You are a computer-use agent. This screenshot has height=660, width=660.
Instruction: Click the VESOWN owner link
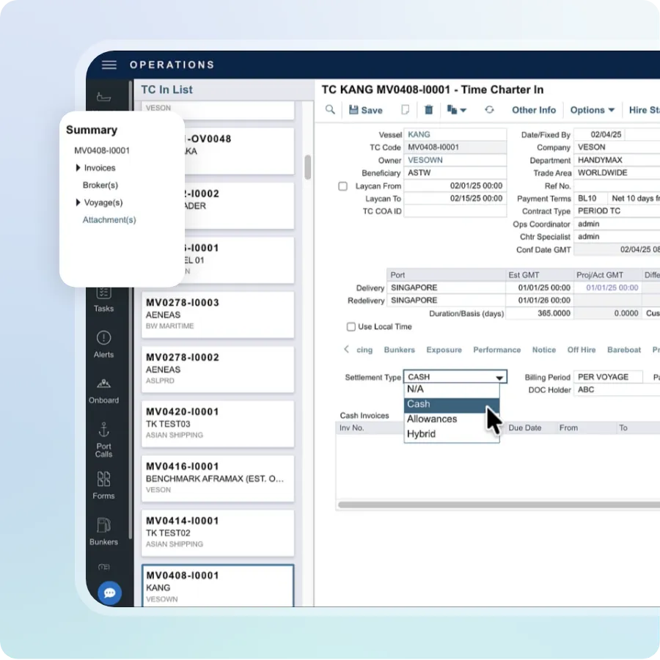click(x=425, y=160)
